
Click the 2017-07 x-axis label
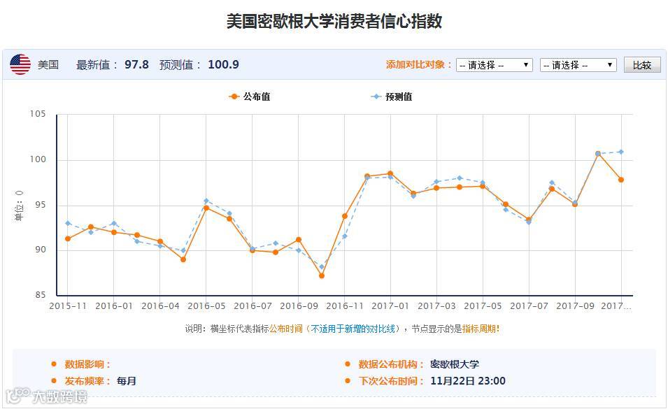coord(529,306)
